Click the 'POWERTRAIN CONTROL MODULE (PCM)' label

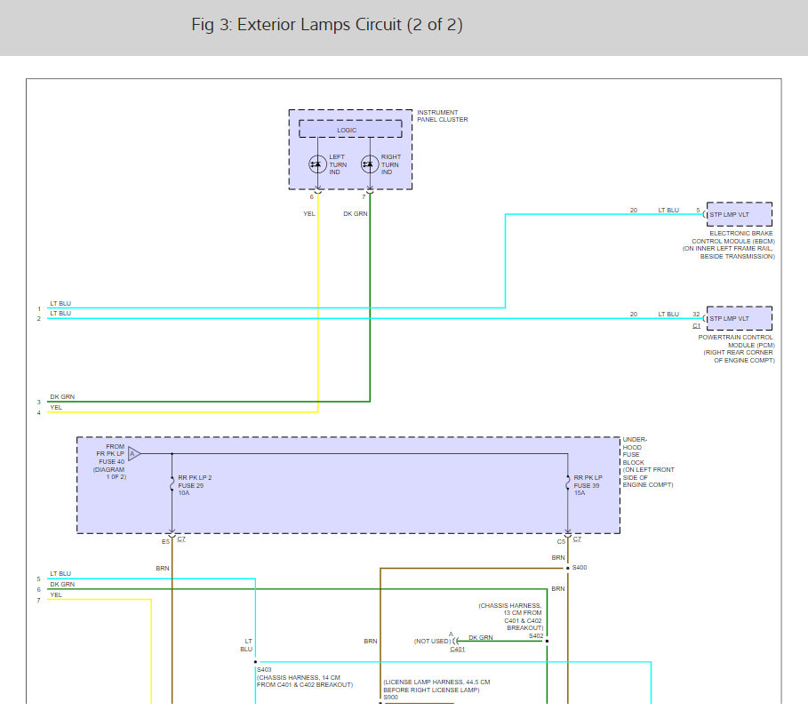pos(736,341)
